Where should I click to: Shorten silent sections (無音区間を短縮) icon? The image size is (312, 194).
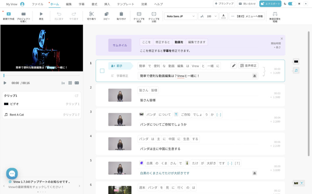pos(275,14)
